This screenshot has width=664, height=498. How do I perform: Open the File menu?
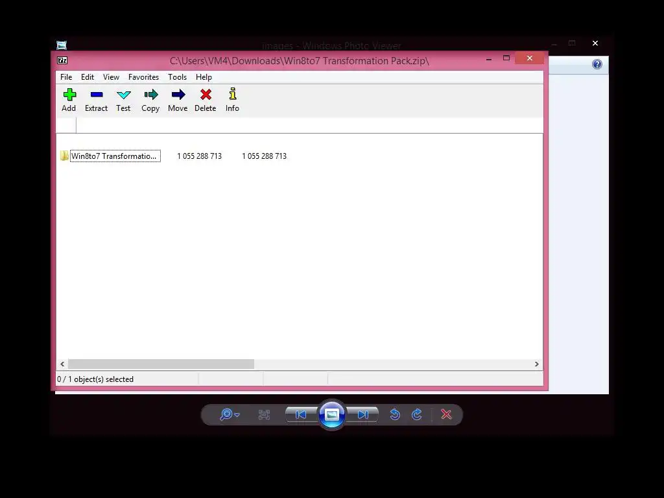[x=66, y=77]
